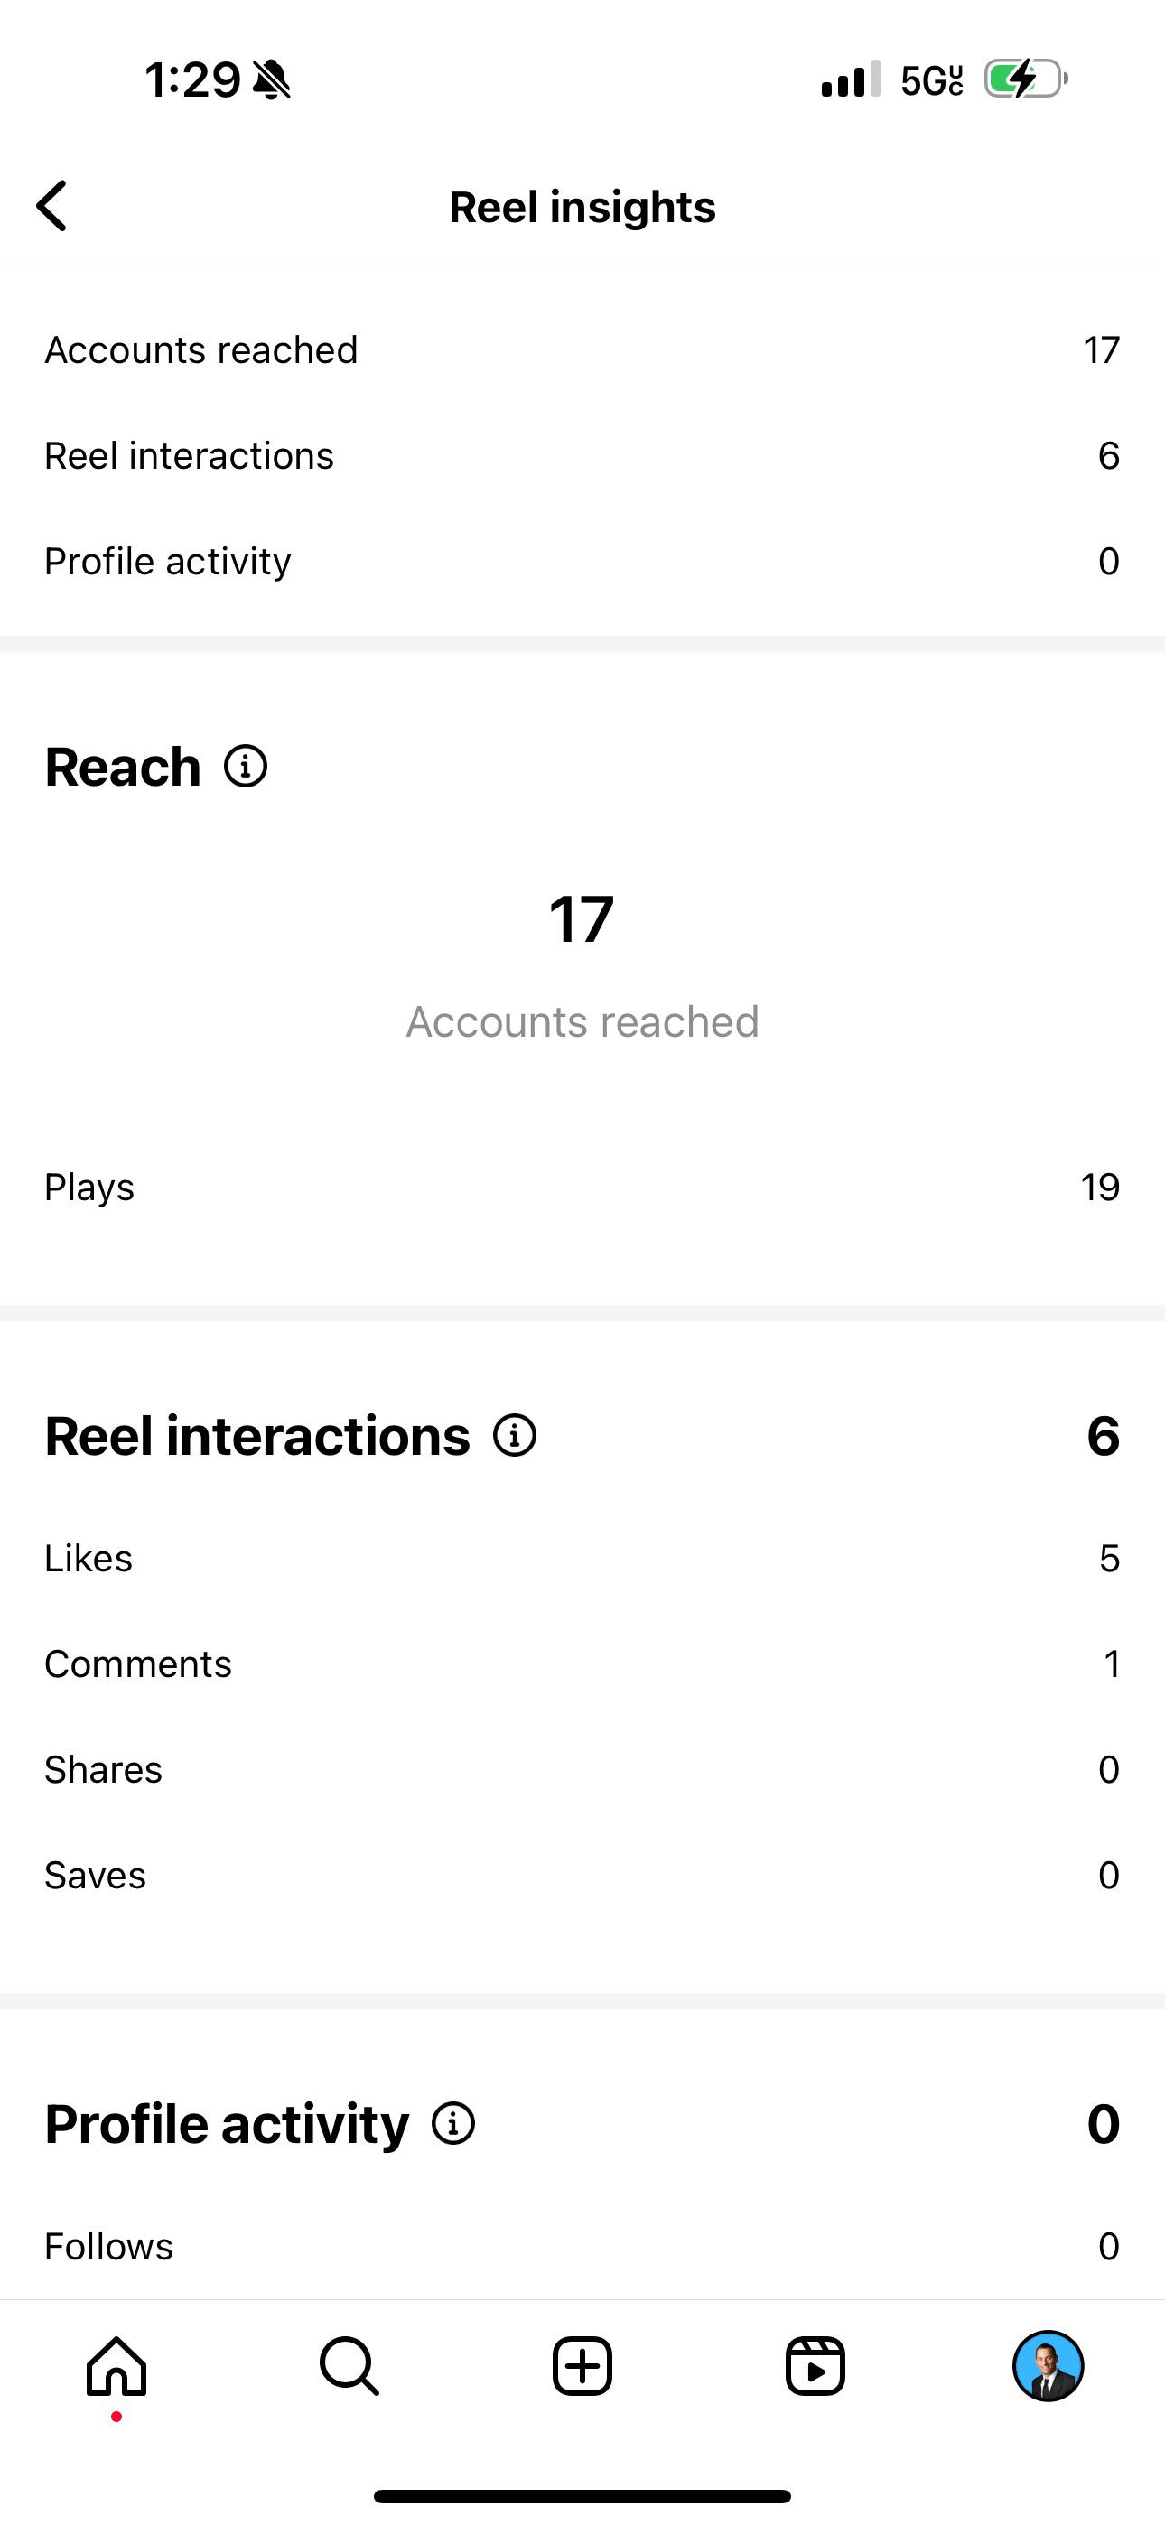Tap the top Profile activity summary row
This screenshot has width=1165, height=2525.
tap(582, 562)
